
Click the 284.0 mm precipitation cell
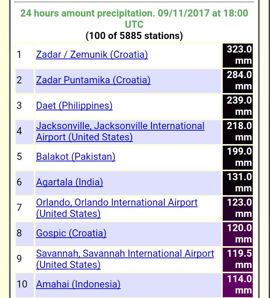pos(238,81)
